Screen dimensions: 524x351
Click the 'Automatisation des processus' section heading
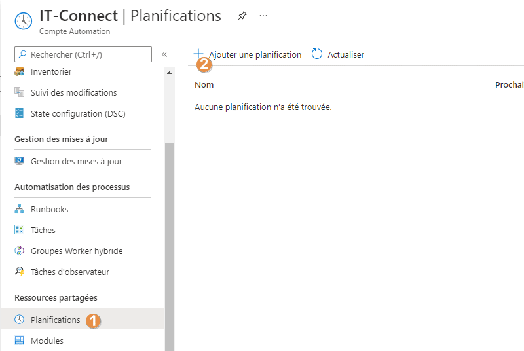click(72, 187)
